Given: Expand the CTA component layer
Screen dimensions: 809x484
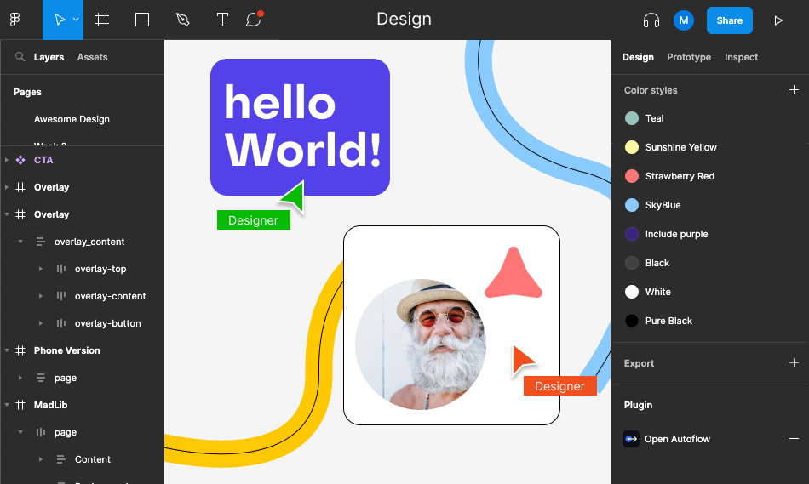Looking at the screenshot, I should (7, 160).
